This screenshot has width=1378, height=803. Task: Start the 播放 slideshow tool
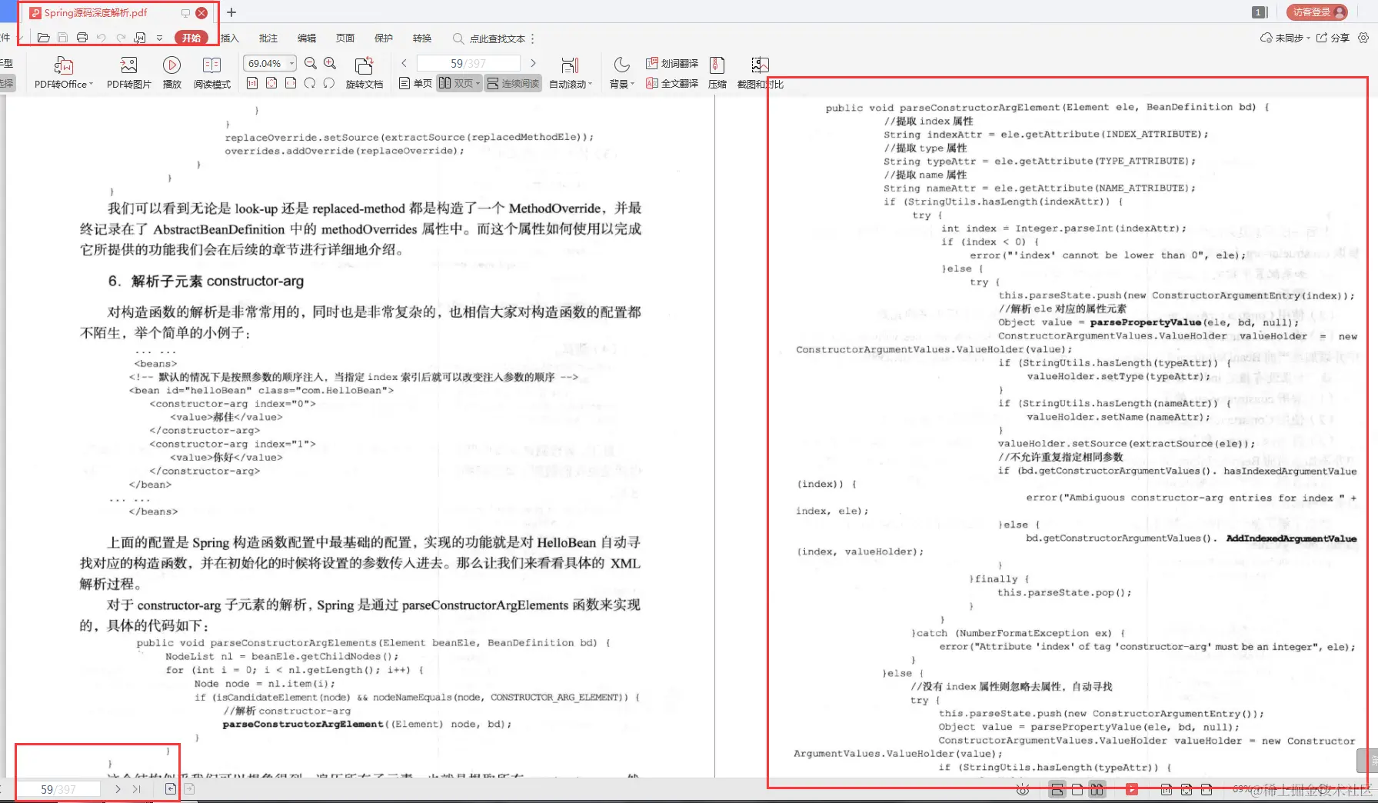pos(171,72)
